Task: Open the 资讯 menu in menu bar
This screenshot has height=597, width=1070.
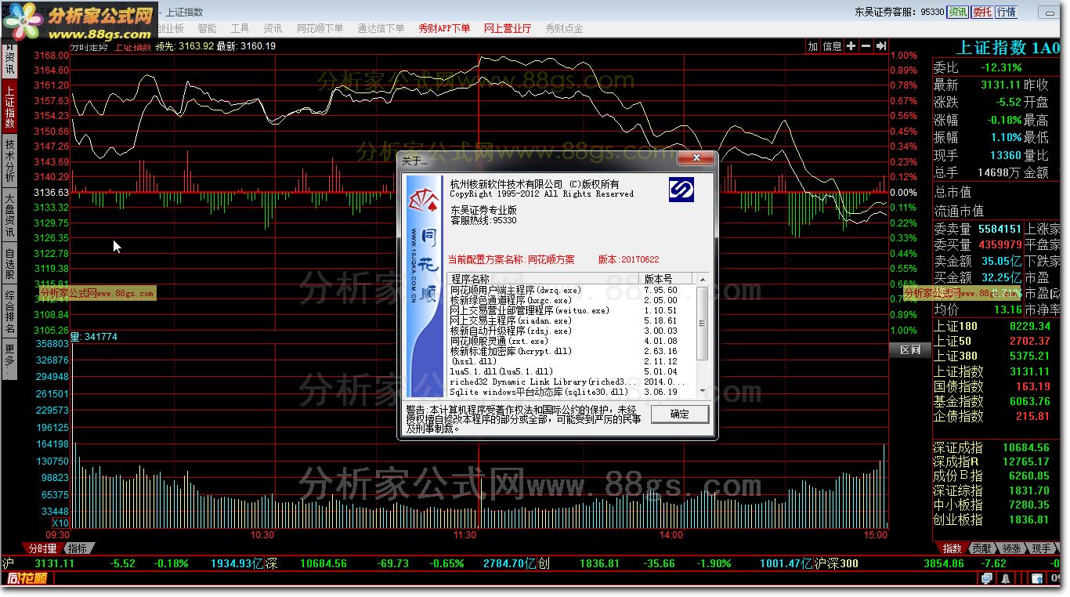Action: [273, 28]
